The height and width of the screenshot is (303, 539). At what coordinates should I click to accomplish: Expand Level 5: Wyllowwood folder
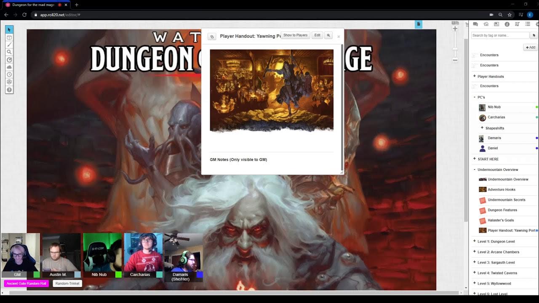click(474, 284)
